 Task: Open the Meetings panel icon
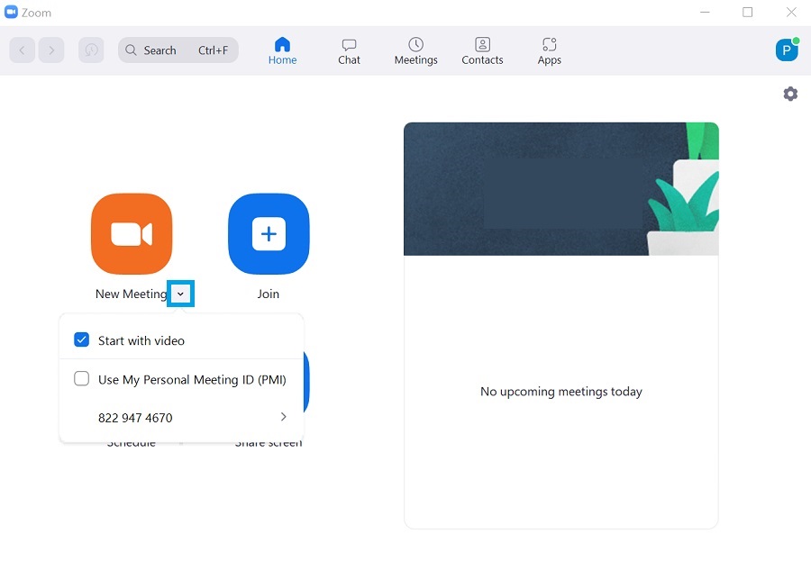415,50
